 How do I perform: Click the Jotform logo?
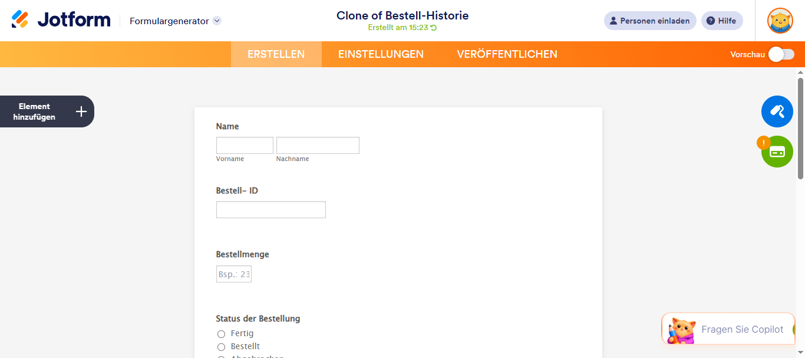coord(61,20)
